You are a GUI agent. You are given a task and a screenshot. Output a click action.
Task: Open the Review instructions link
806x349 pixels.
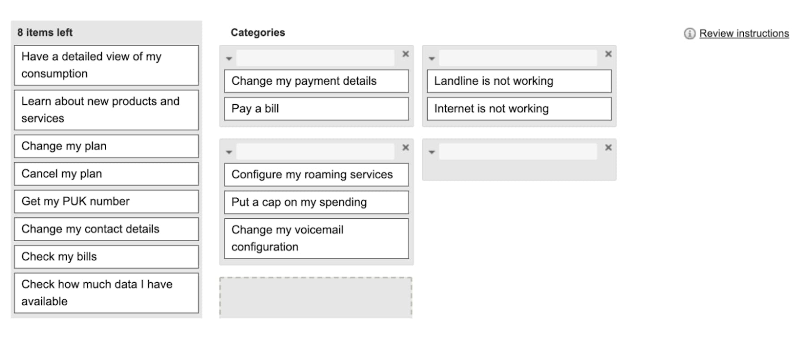click(744, 34)
